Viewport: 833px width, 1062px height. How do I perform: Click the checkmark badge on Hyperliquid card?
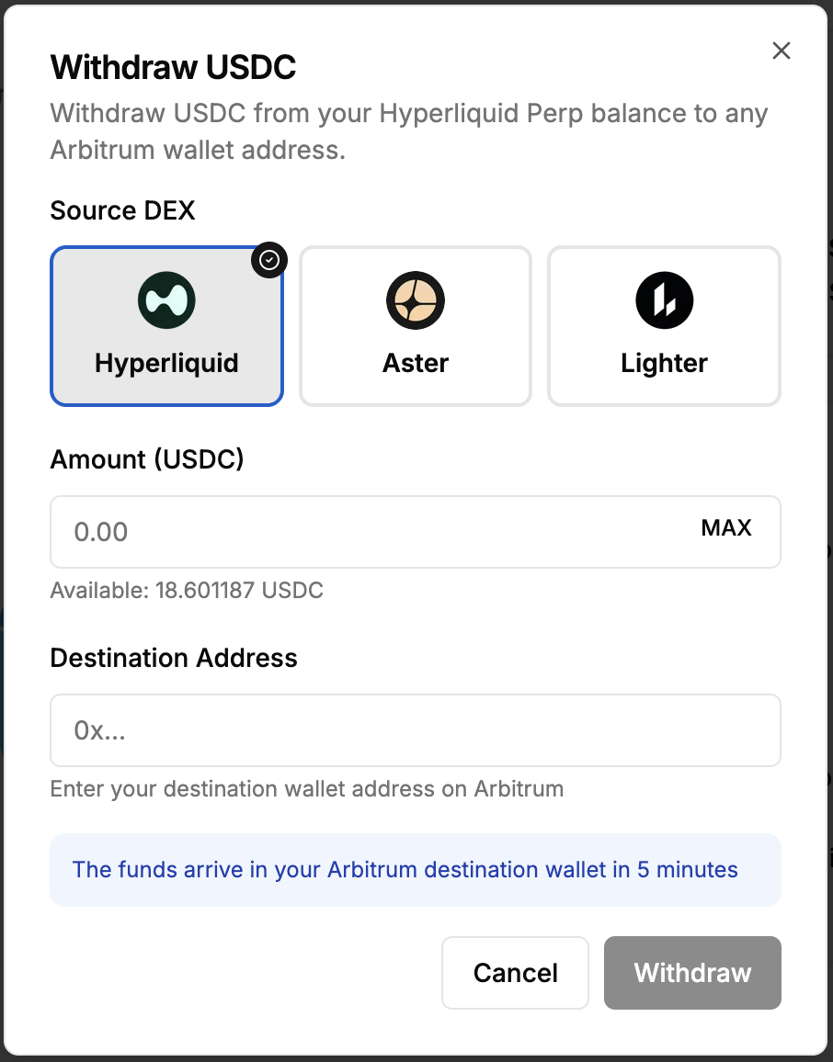pos(269,260)
